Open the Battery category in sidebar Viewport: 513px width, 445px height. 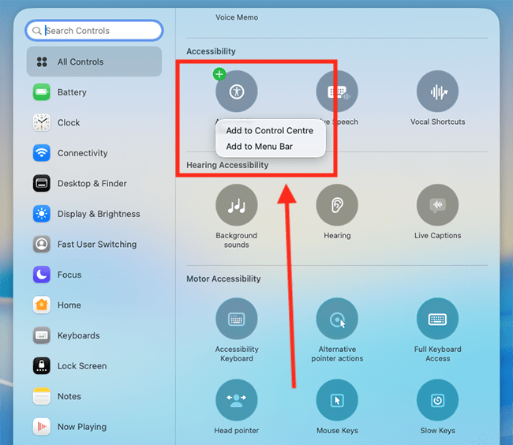coord(71,92)
